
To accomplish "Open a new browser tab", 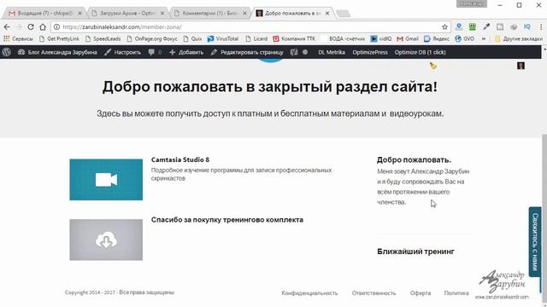I will tap(344, 14).
